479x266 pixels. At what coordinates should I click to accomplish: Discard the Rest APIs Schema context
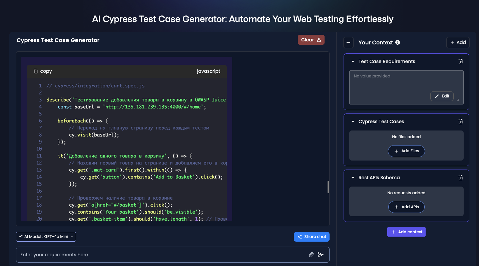pos(461,178)
